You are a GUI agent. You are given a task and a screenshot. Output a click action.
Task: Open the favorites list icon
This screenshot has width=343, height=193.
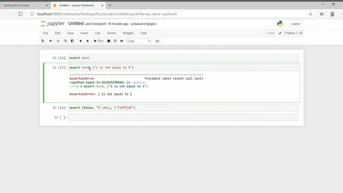pyautogui.click(x=322, y=14)
